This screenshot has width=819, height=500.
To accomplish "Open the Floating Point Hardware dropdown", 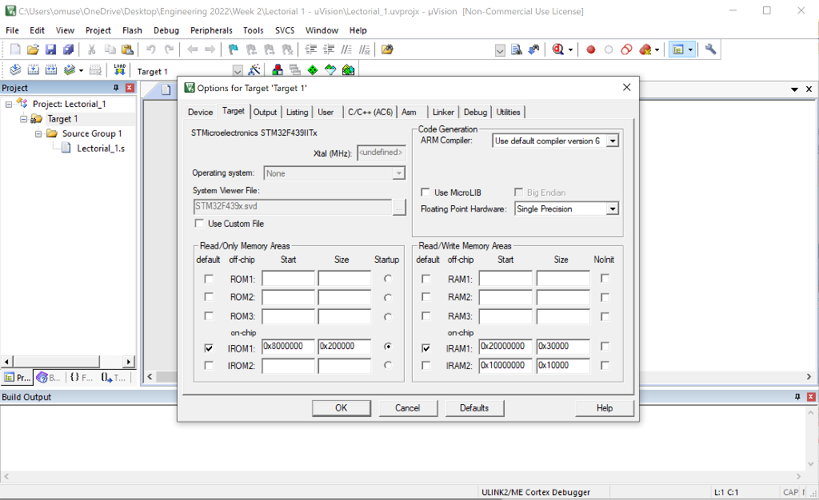I will coord(612,209).
